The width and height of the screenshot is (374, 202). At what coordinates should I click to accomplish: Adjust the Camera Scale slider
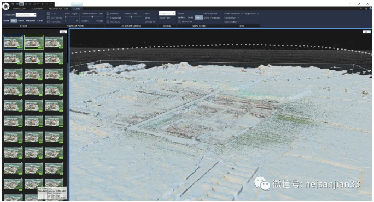click(133, 17)
